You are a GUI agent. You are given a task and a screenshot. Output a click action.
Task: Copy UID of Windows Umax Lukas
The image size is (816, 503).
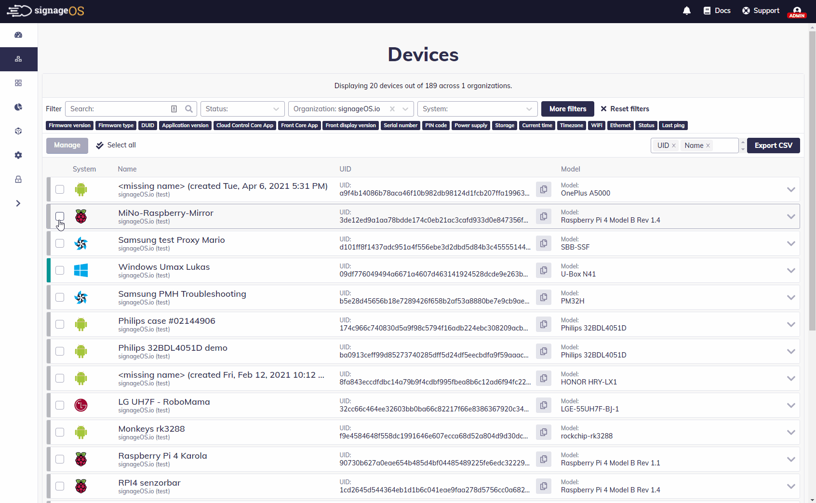[x=544, y=270]
